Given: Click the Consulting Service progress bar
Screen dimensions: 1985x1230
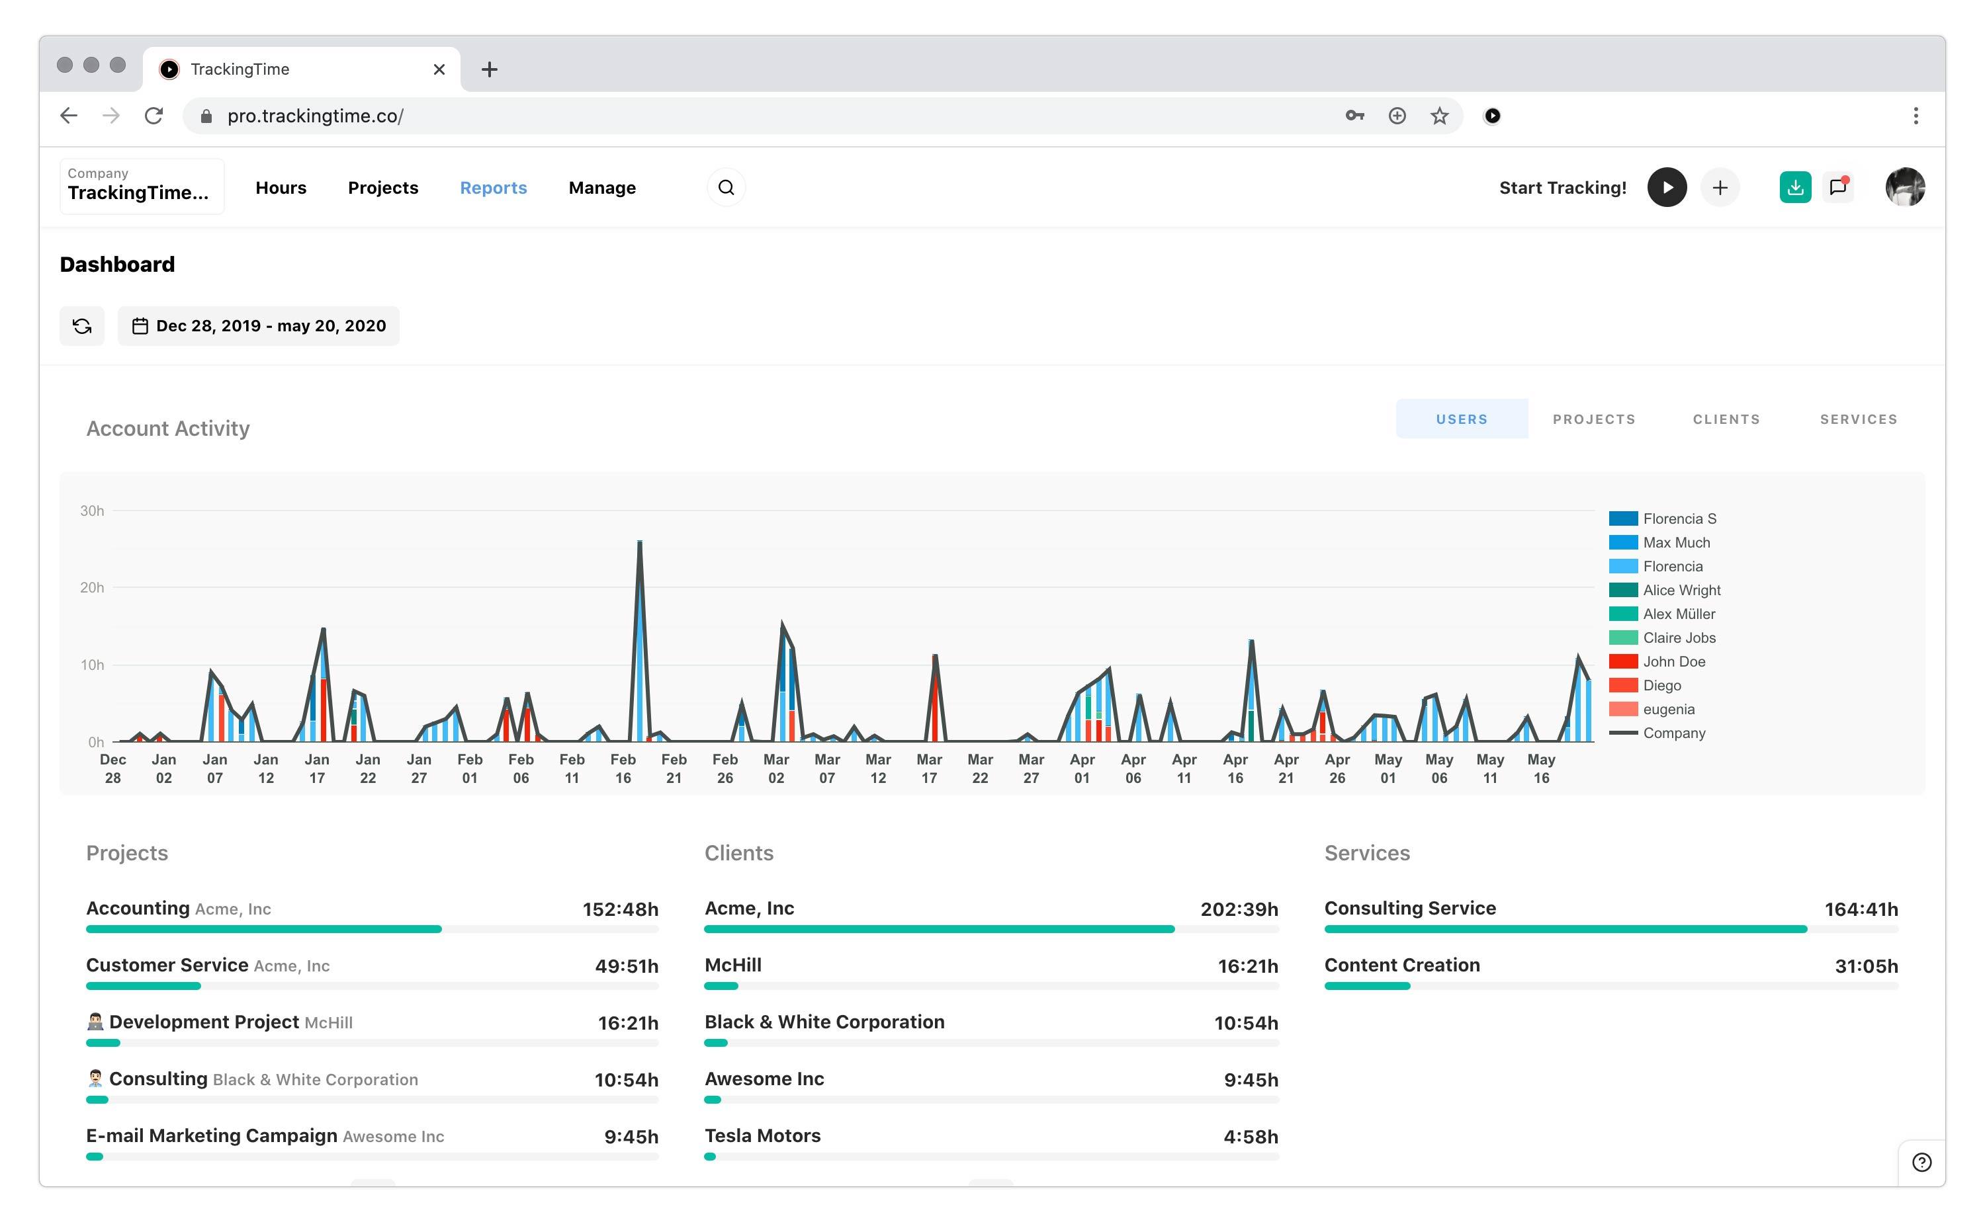Looking at the screenshot, I should (1610, 929).
